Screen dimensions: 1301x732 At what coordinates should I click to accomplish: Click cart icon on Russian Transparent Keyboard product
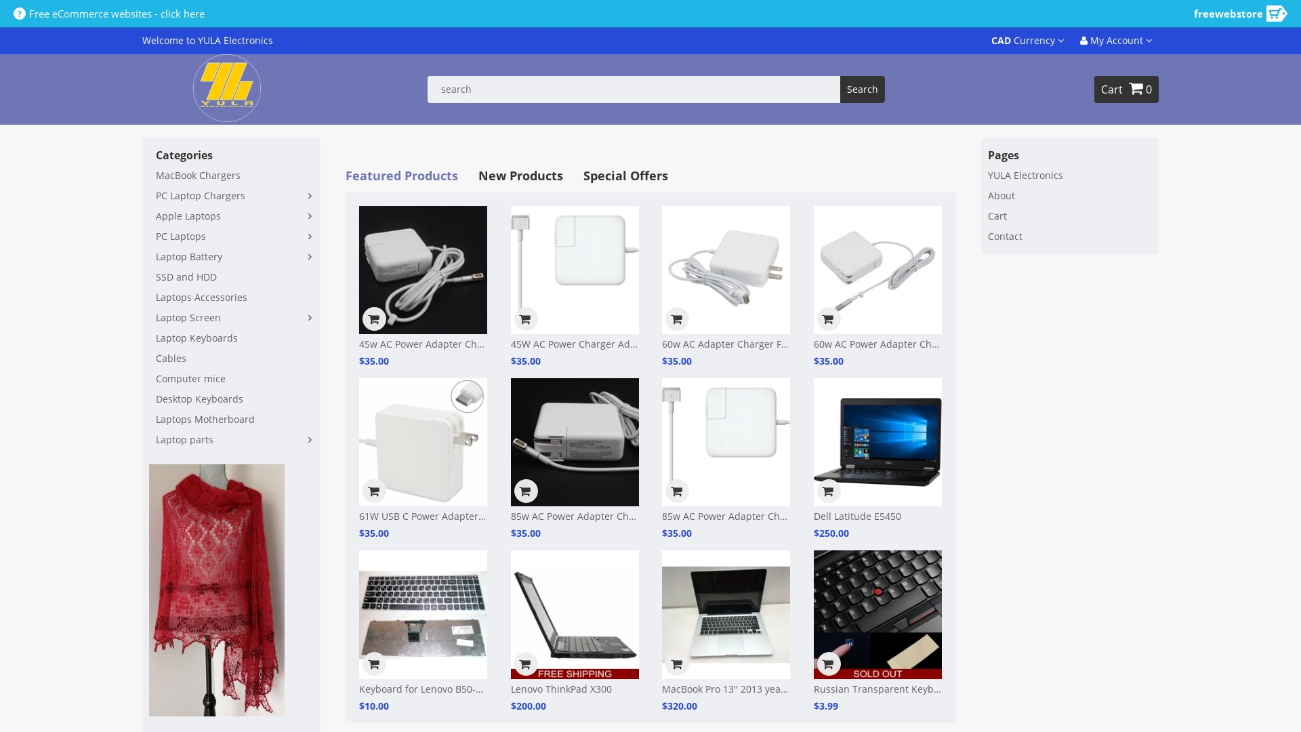point(828,664)
